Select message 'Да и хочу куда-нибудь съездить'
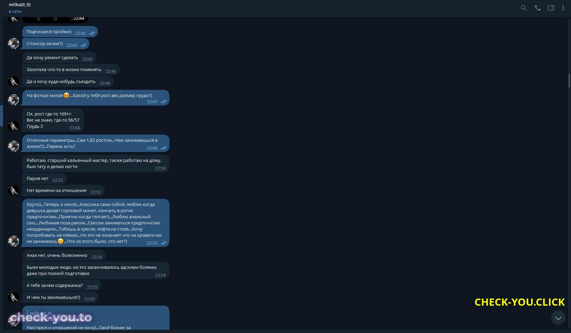 pyautogui.click(x=68, y=82)
